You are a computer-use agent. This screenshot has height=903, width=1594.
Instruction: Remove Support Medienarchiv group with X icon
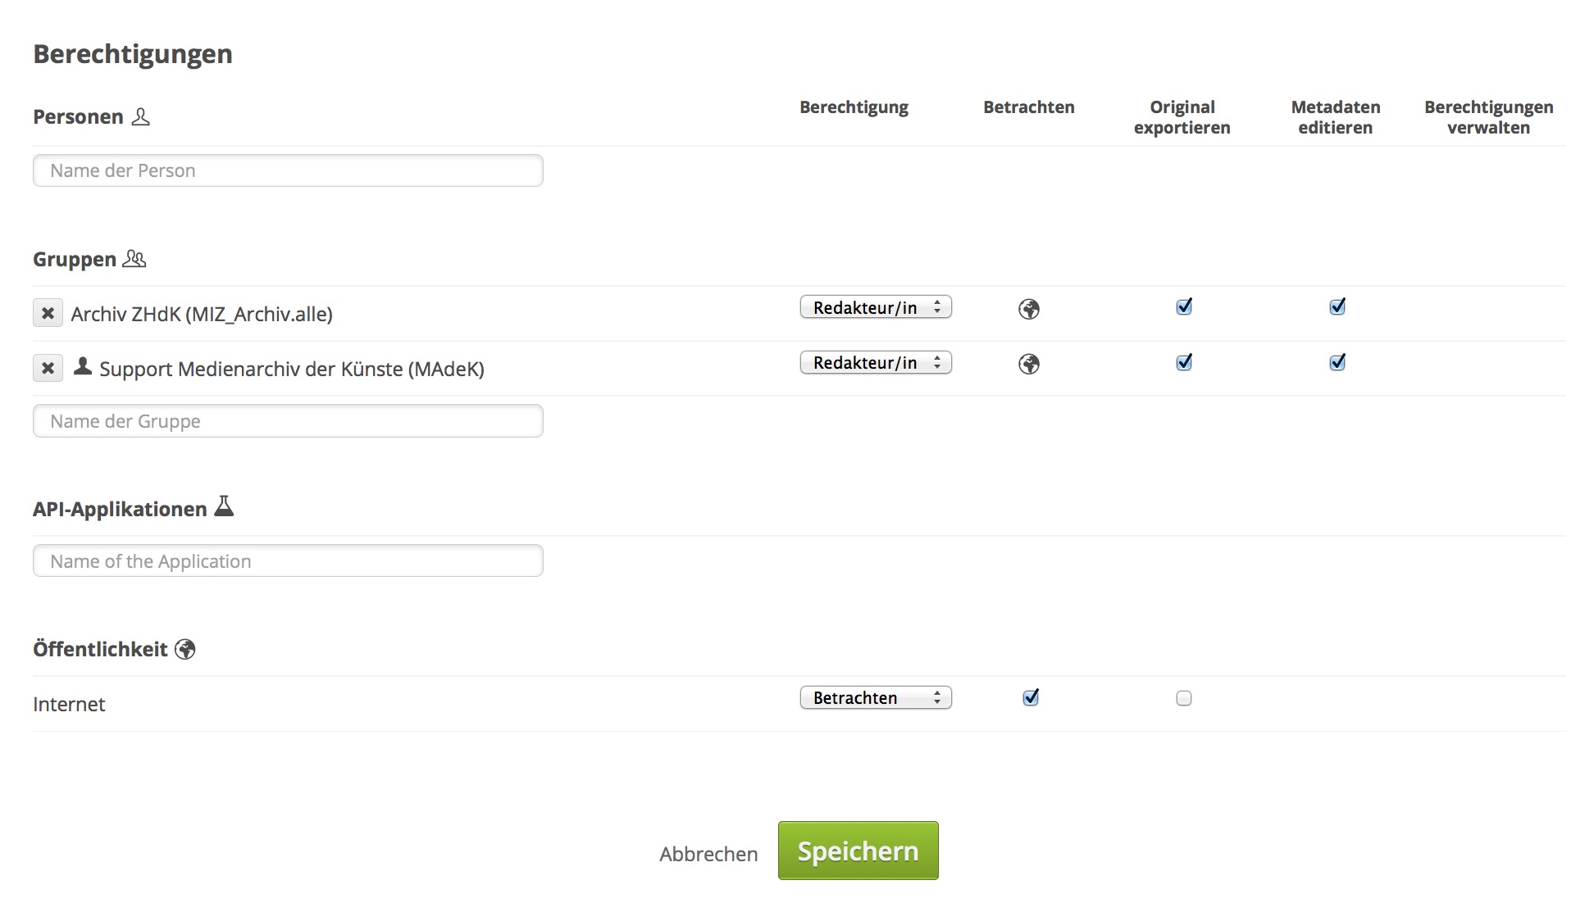(48, 368)
